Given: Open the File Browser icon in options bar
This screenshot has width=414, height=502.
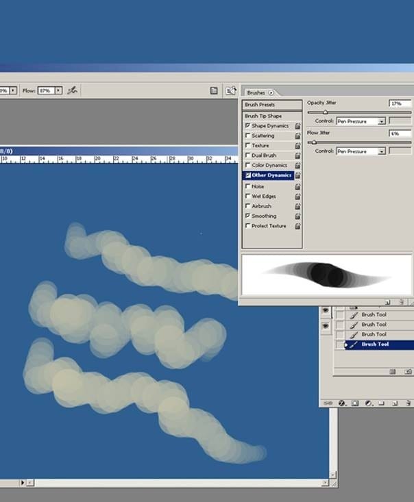Looking at the screenshot, I should pyautogui.click(x=214, y=90).
